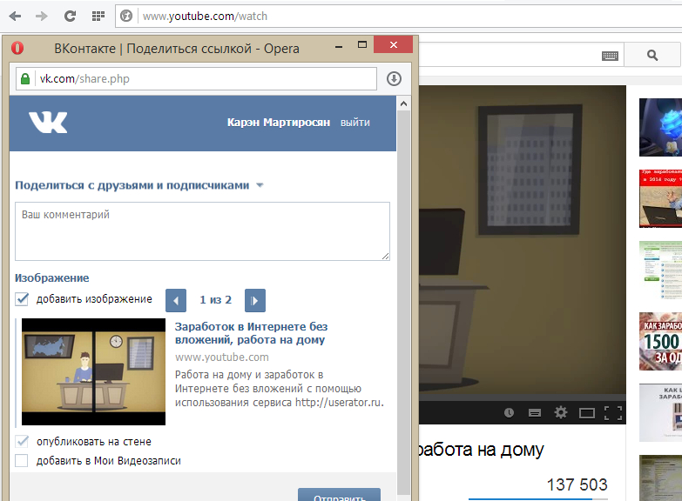Image resolution: width=682 pixels, height=501 pixels.
Task: Go back using the browser back arrow
Action: point(15,16)
